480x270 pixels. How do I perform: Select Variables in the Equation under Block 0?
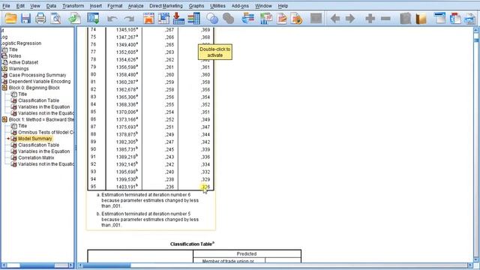point(43,106)
